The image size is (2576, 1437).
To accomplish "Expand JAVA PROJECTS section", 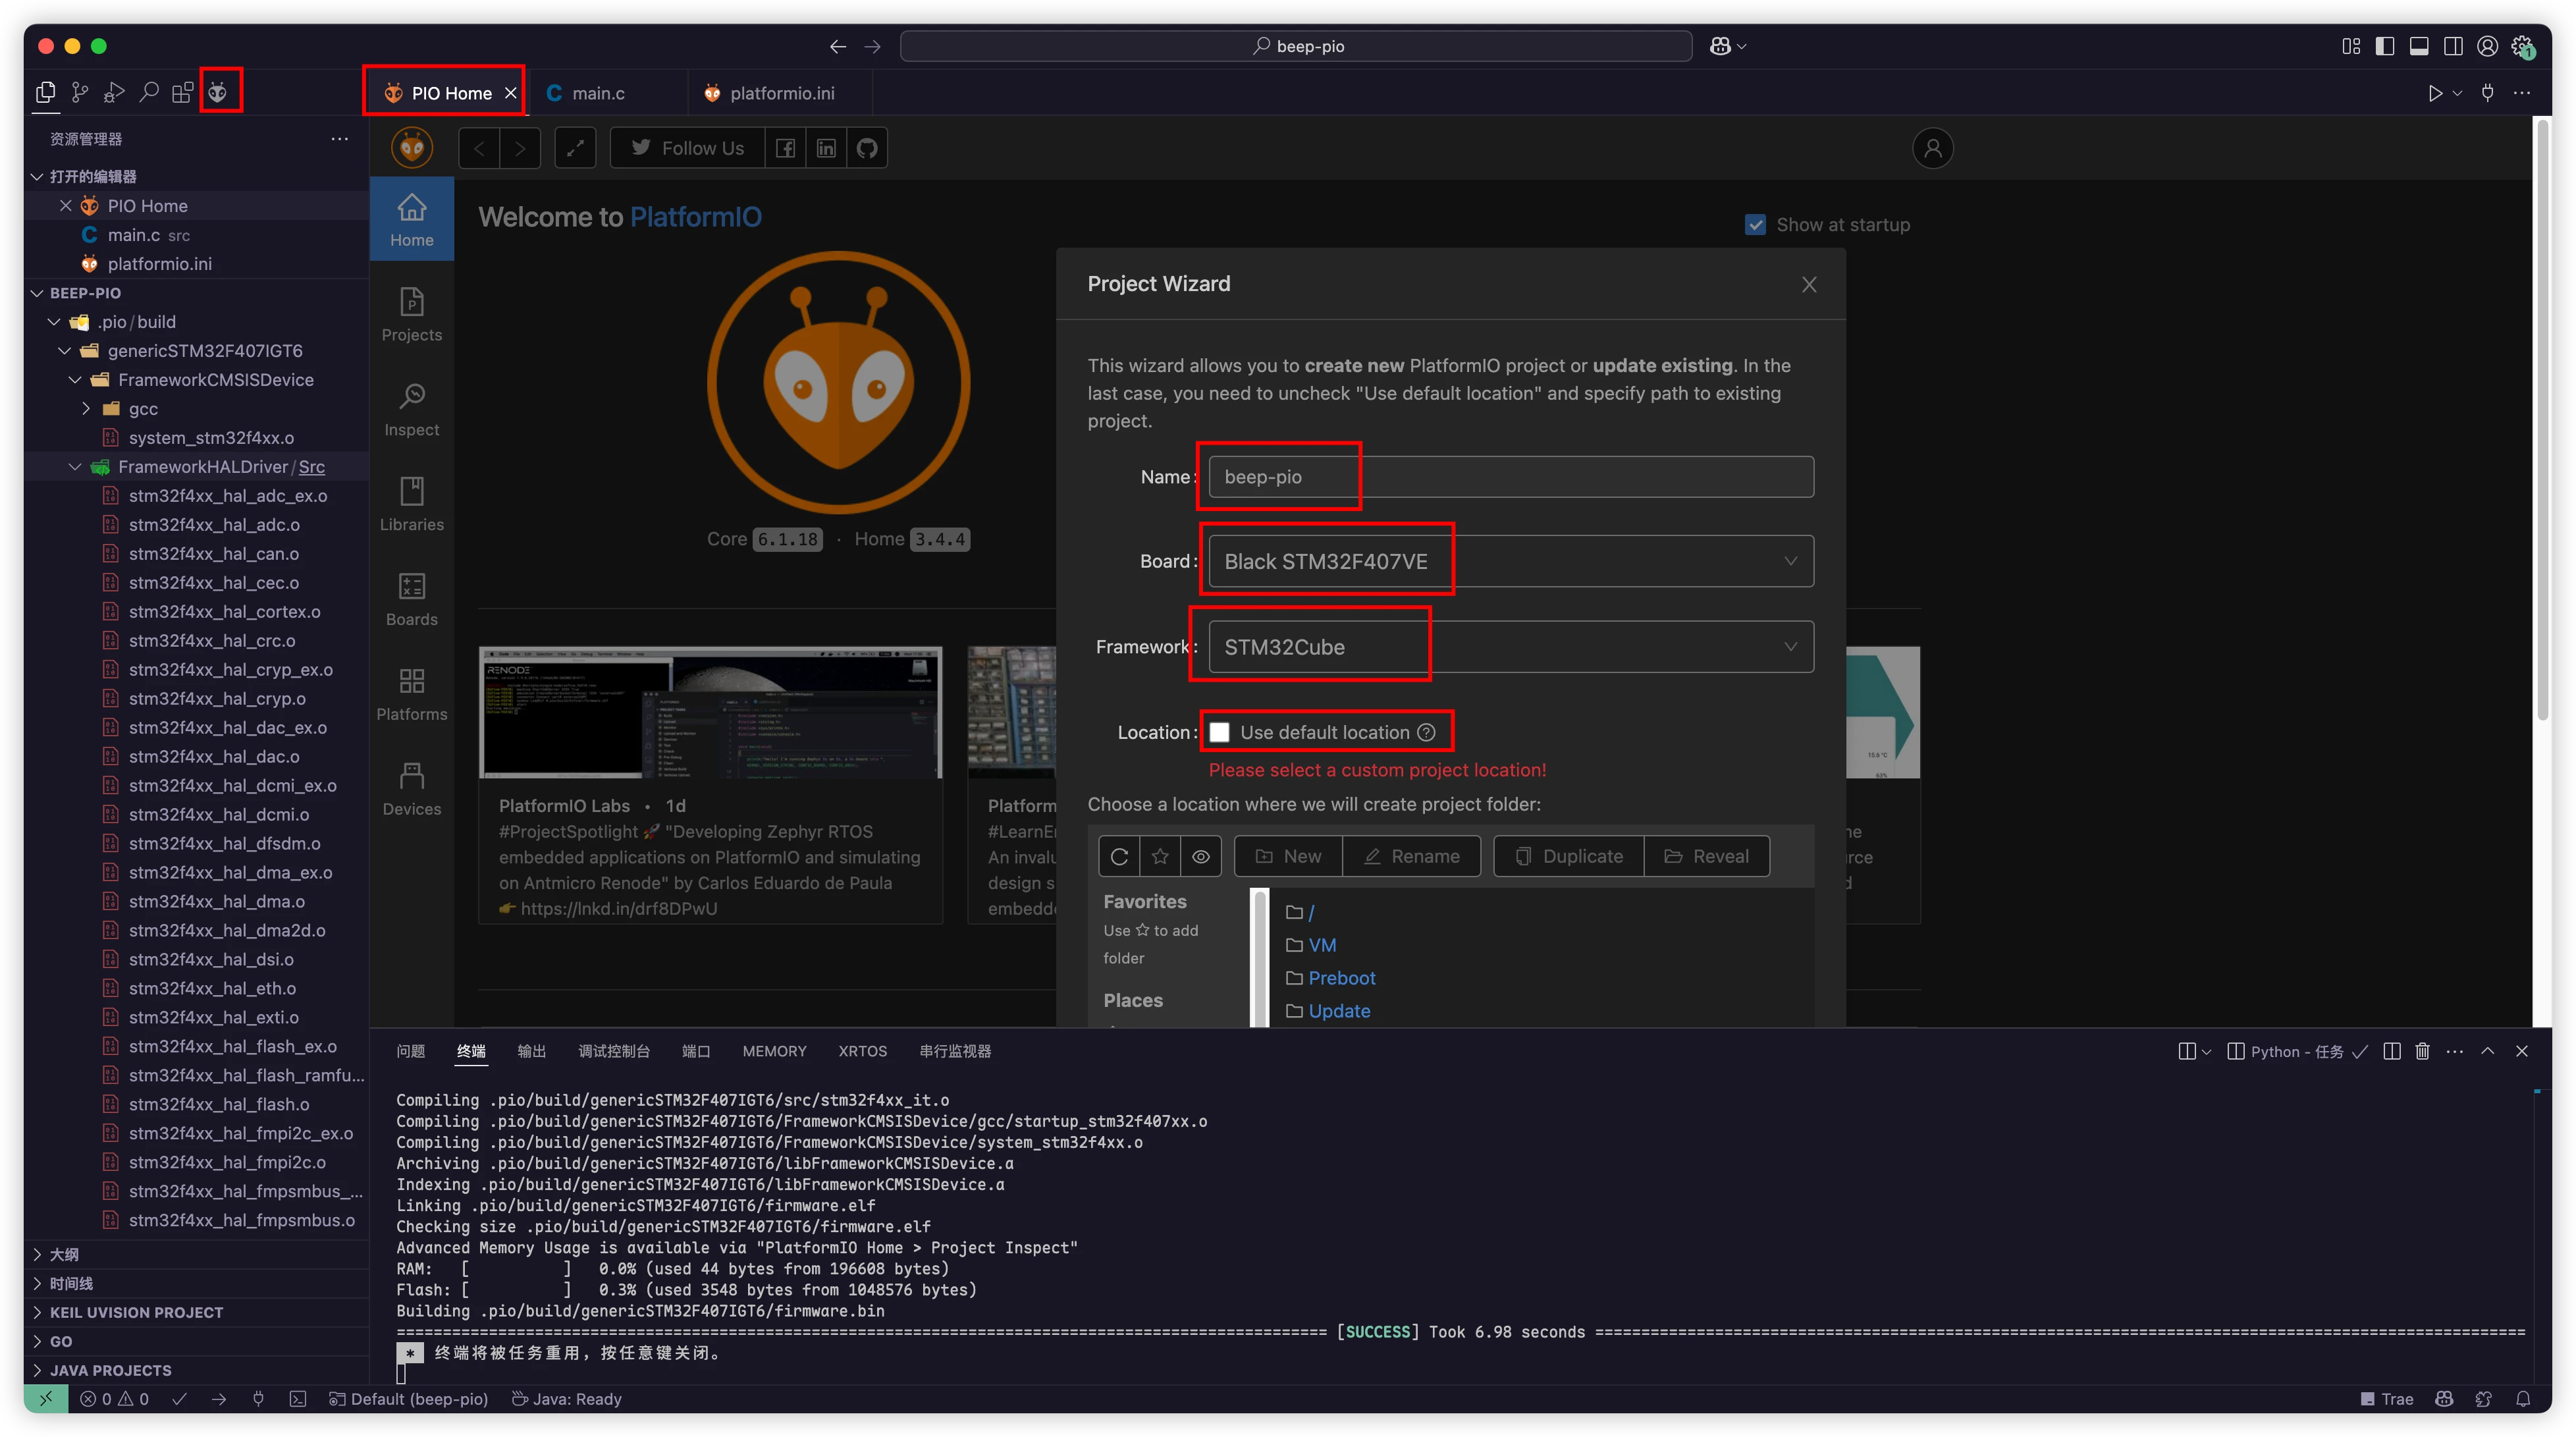I will (x=196, y=1370).
